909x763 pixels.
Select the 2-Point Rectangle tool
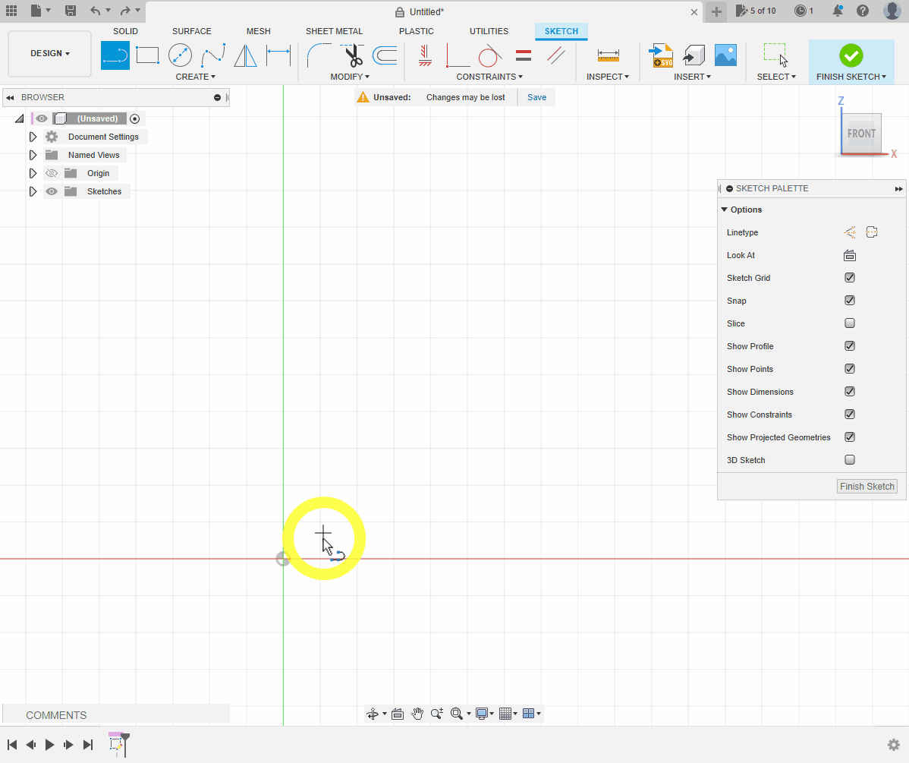147,55
